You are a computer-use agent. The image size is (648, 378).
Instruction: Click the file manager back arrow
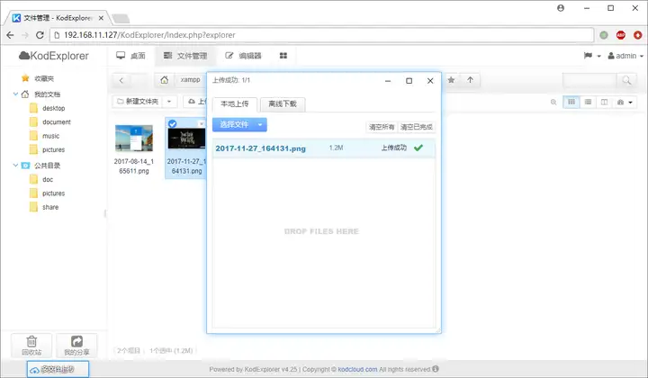(121, 80)
